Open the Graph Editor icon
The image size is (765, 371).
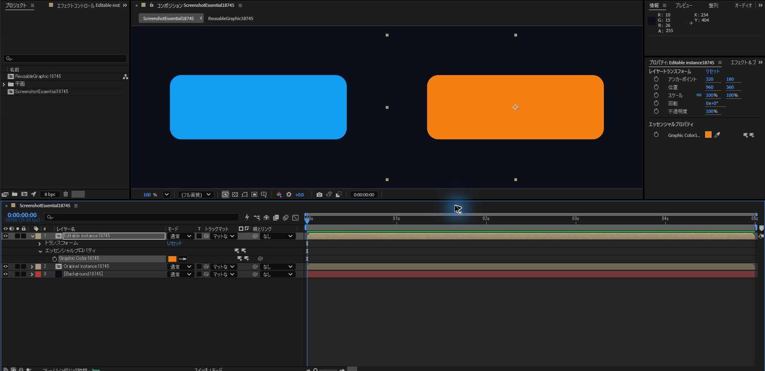pyautogui.click(x=295, y=218)
